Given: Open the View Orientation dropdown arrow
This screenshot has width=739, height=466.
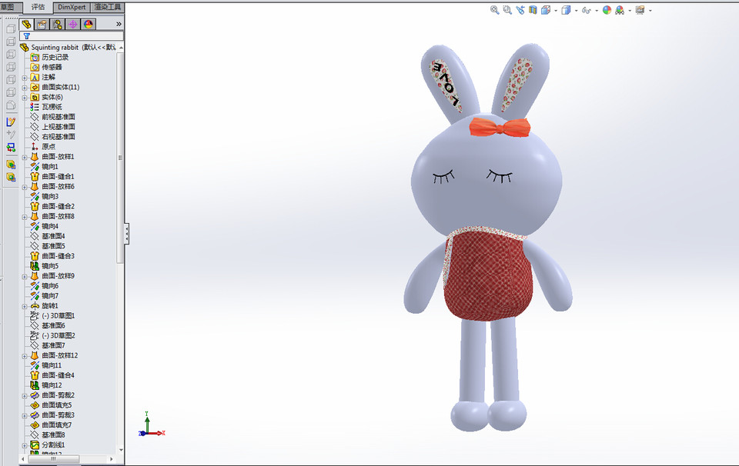Looking at the screenshot, I should tap(556, 11).
